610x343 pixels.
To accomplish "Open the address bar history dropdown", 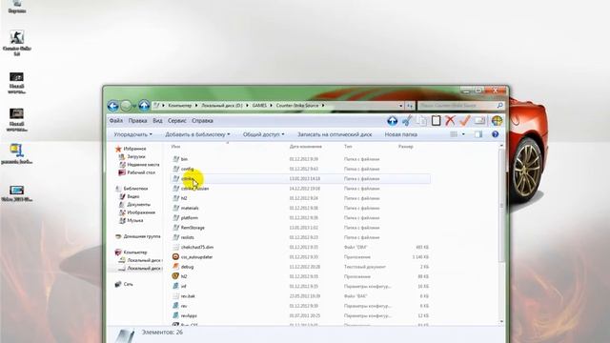I will coord(400,106).
